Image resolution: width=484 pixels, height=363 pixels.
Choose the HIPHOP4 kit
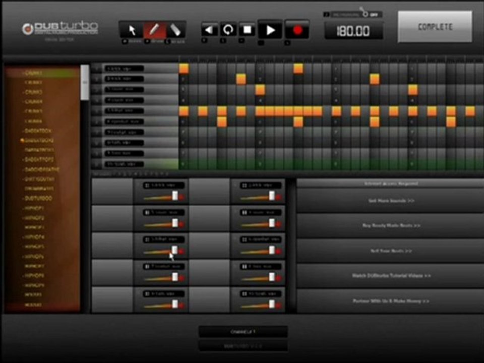coord(34,237)
